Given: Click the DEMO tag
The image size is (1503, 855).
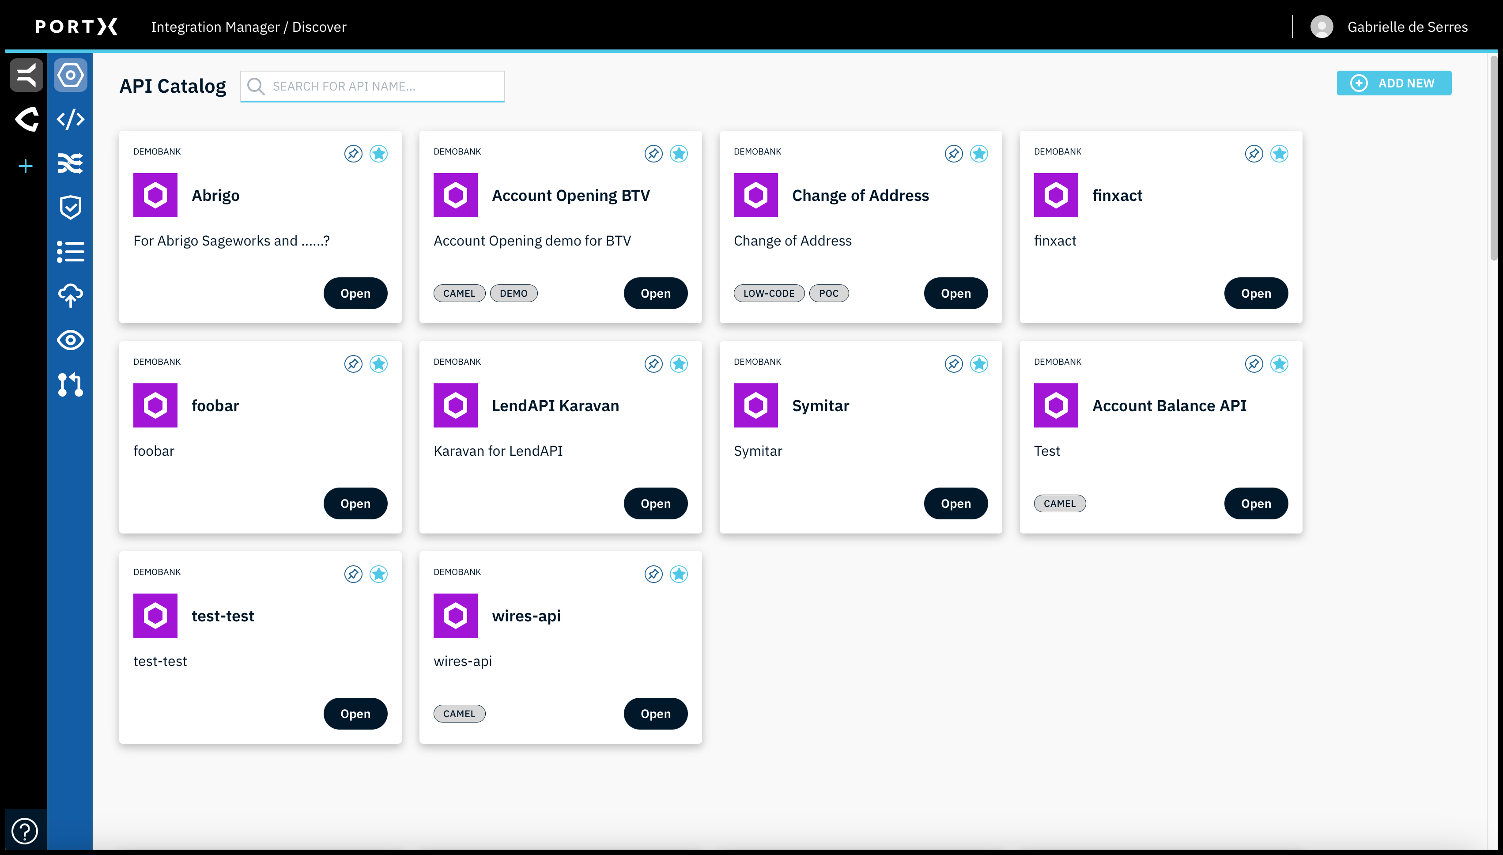Looking at the screenshot, I should click(x=514, y=294).
